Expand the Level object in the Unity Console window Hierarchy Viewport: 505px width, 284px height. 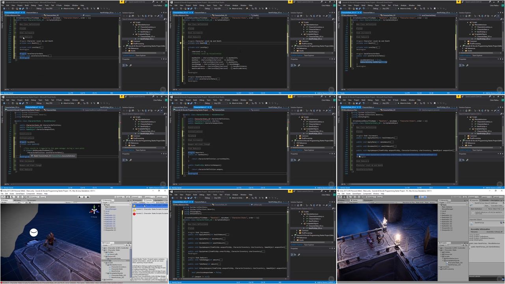coord(104,211)
